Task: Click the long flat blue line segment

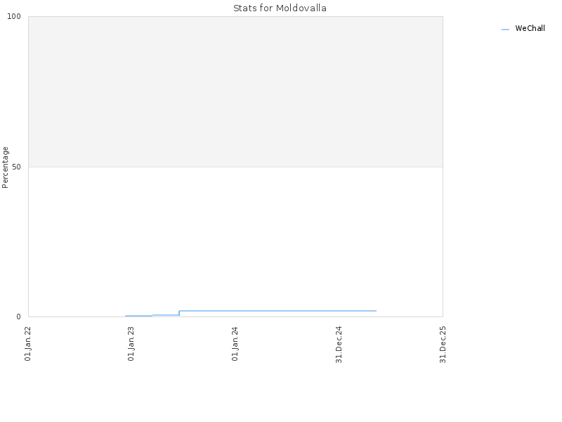Action: [277, 311]
